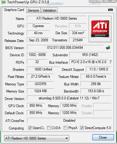Click the ATI CrossFire Disabled field

tap(69, 120)
